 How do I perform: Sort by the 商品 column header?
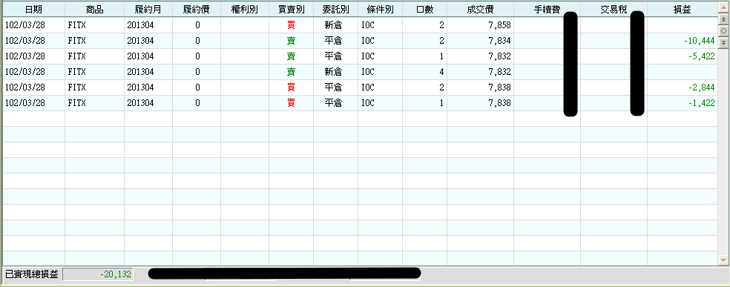[x=94, y=10]
